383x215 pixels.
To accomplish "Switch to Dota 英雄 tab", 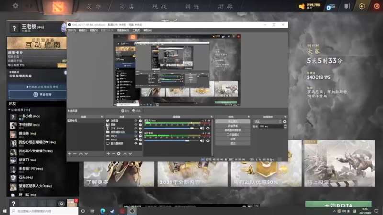I will tap(94, 6).
